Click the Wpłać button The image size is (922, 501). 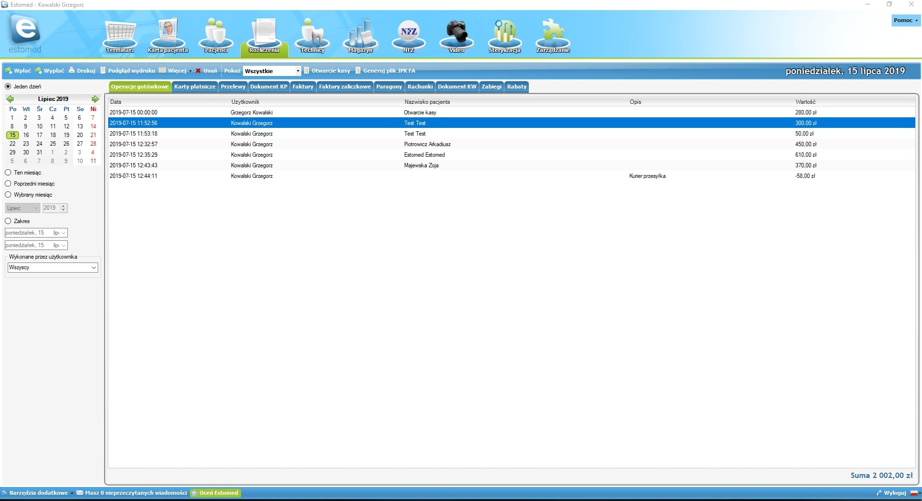tap(18, 71)
